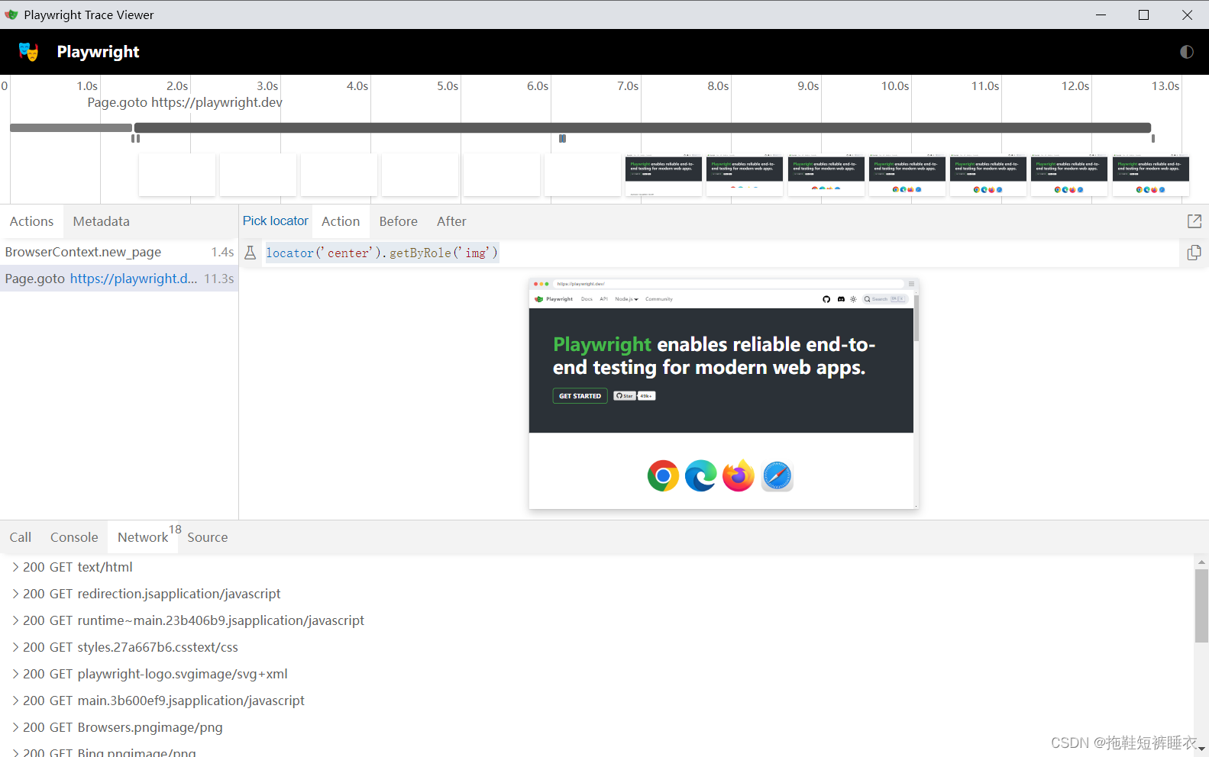1209x757 pixels.
Task: Expand the 200 GET text/html request
Action: click(x=15, y=567)
